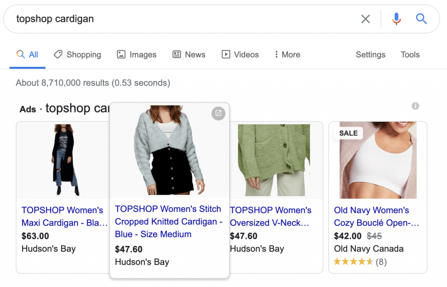Click the X to clear the search query

(366, 19)
